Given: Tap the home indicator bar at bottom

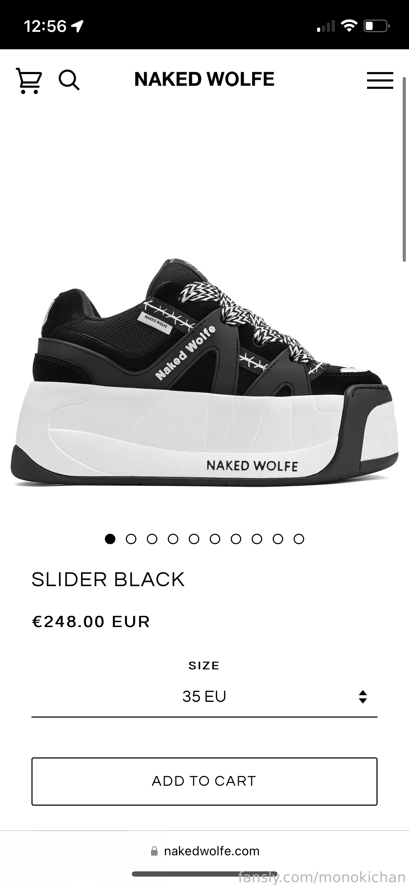Looking at the screenshot, I should tap(204, 874).
